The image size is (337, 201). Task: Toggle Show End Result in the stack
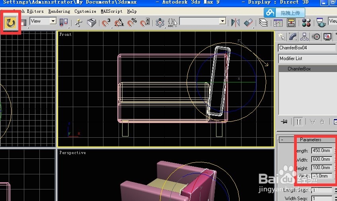298,122
